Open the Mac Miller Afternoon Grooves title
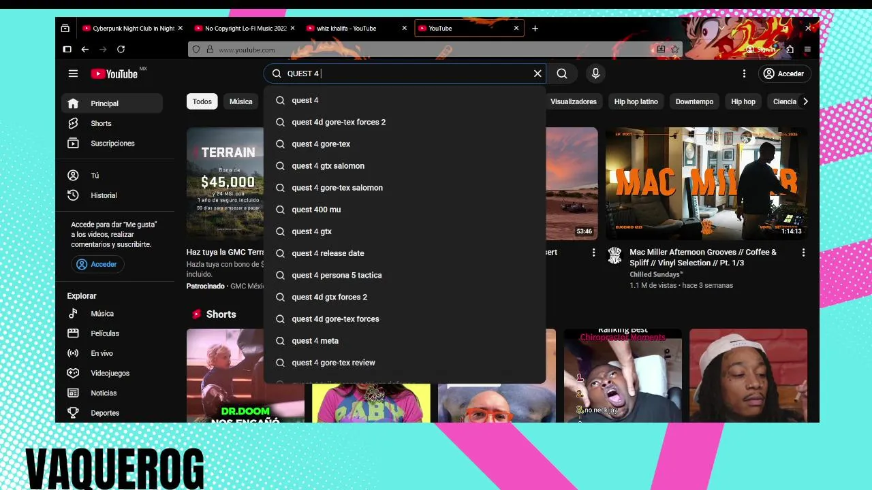Screen dimensions: 872x490 (x=703, y=257)
